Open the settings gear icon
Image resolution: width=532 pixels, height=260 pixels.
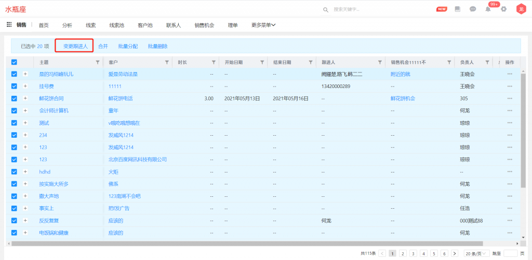coord(503,9)
